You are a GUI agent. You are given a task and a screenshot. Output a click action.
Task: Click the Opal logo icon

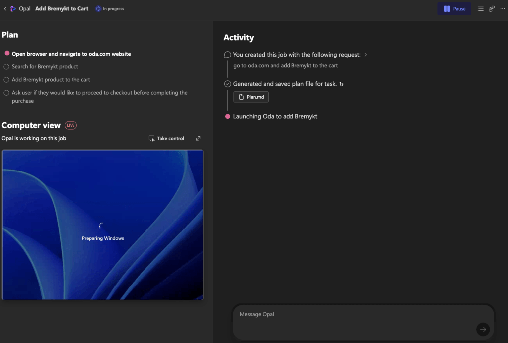(x=13, y=9)
